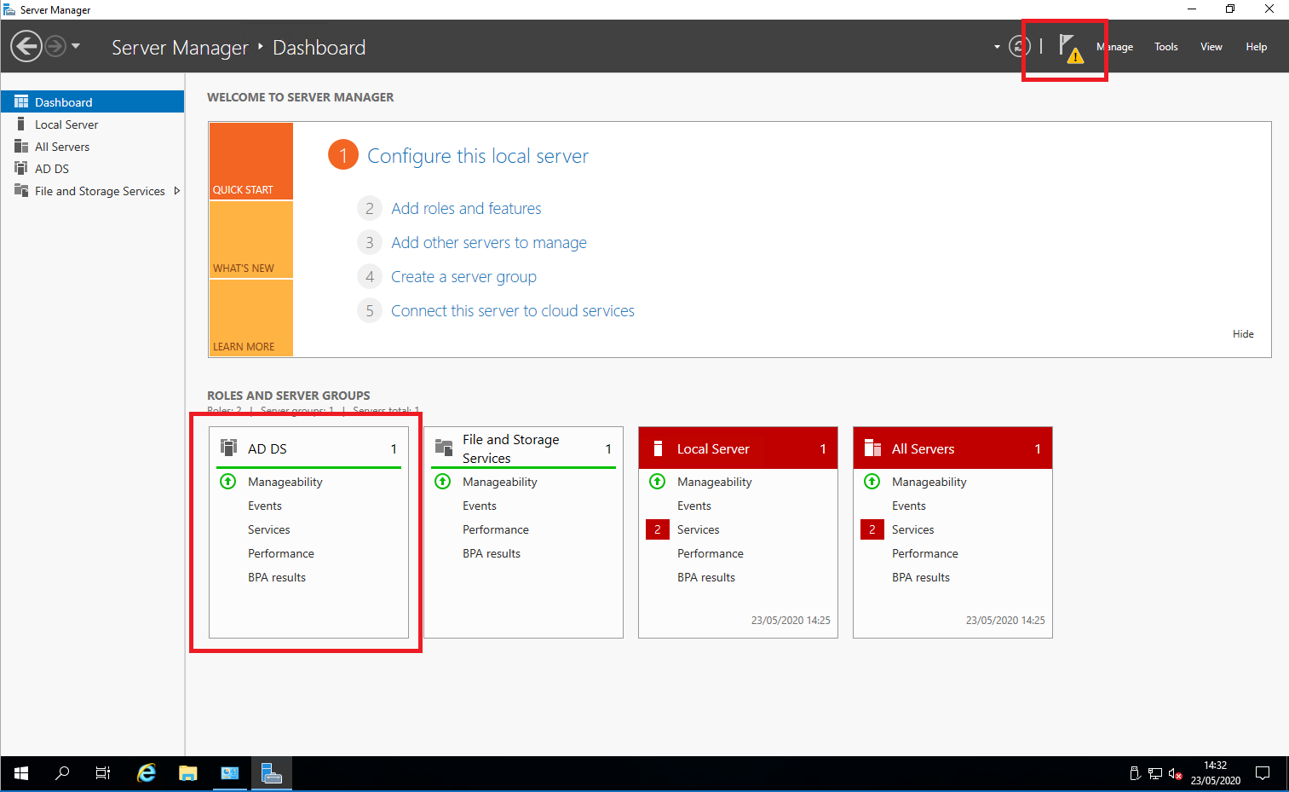Screen dimensions: 1289x792
Task: Open the Tools menu
Action: (x=1166, y=47)
